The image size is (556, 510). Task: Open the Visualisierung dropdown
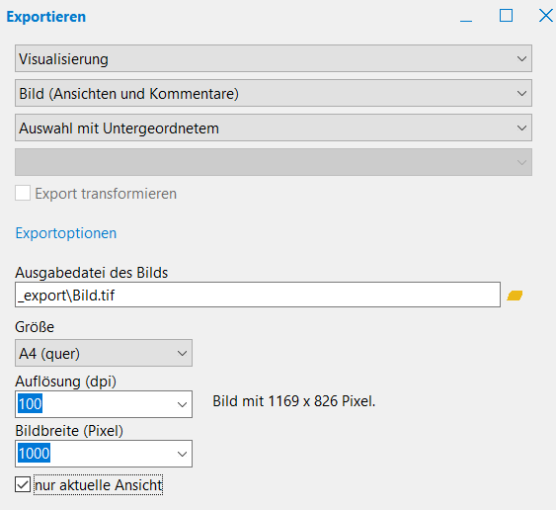(x=274, y=58)
